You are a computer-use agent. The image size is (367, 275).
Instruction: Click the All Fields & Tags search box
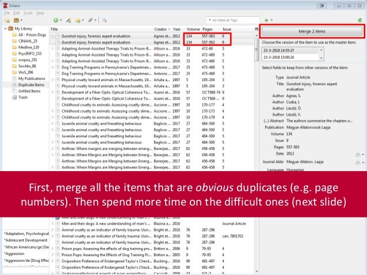point(233,20)
